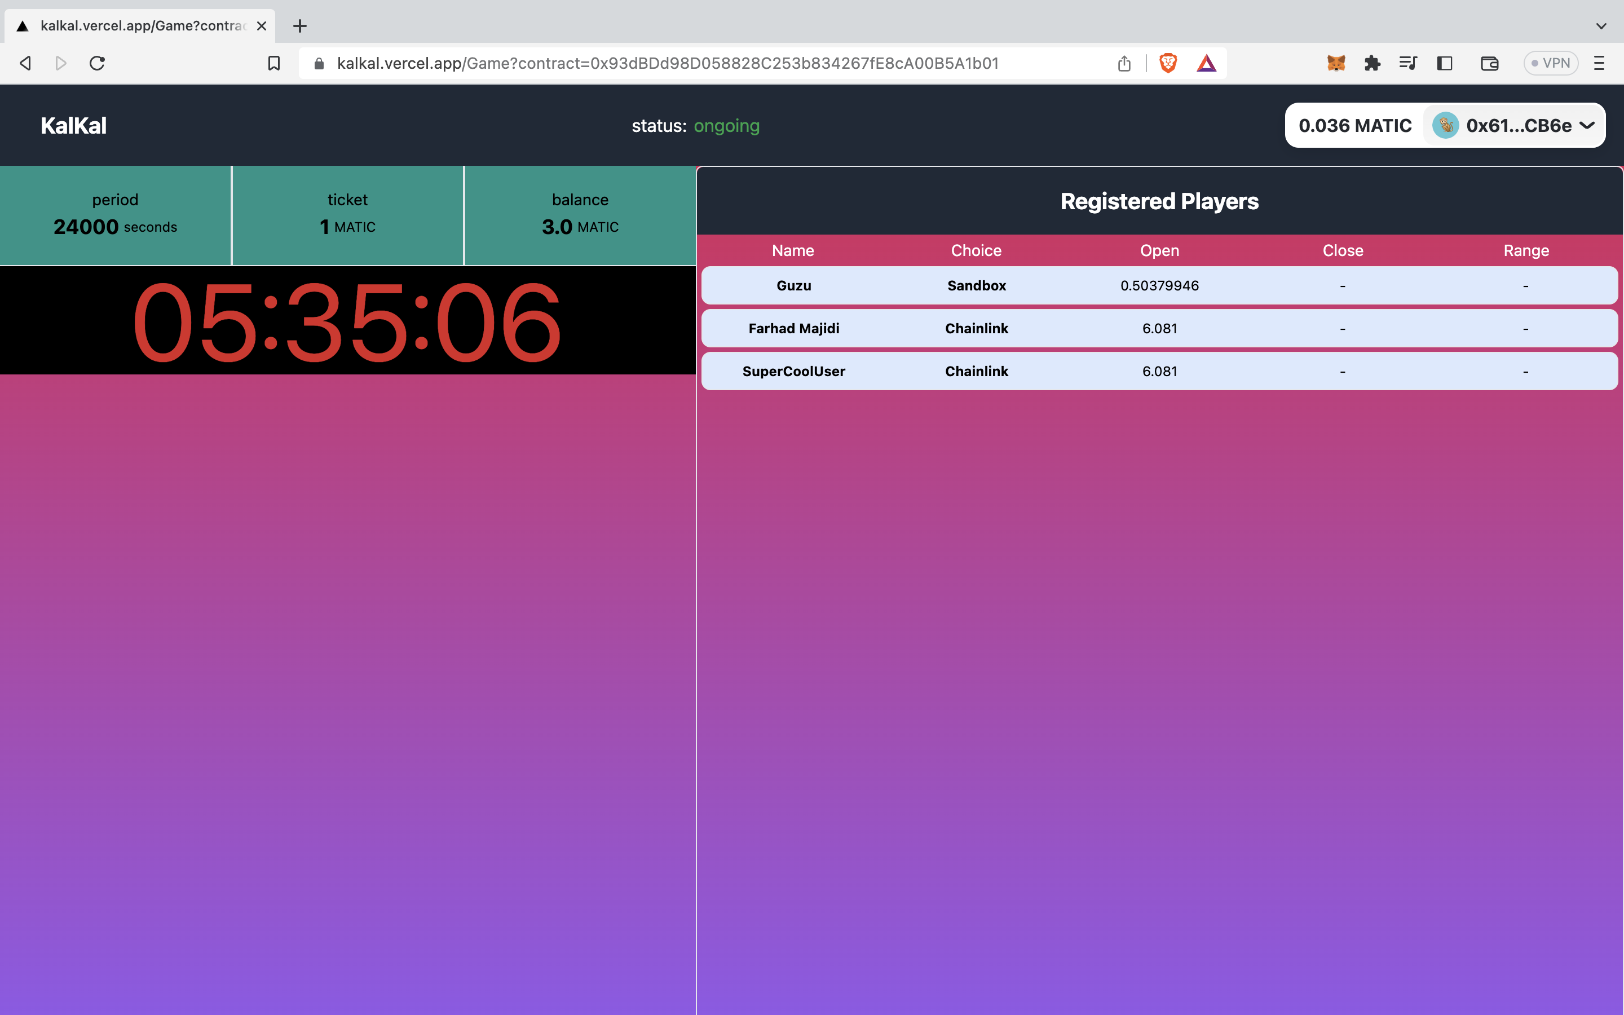This screenshot has width=1624, height=1015.
Task: Click the KalKal logo link
Action: 73,126
